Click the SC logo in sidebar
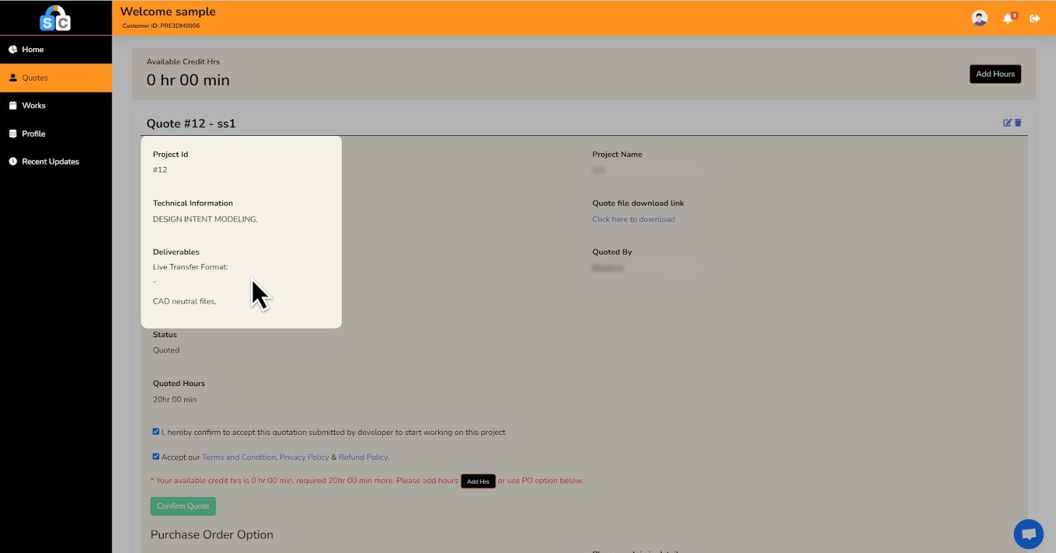1056x553 pixels. tap(55, 18)
